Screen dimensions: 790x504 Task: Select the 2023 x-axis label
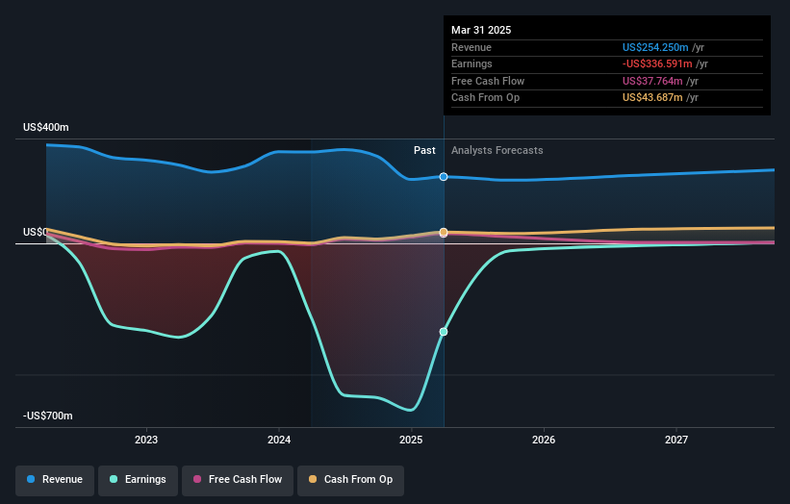146,440
